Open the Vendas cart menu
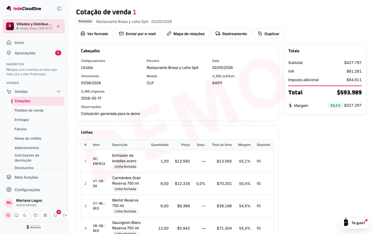The image size is (375, 234). (34, 92)
